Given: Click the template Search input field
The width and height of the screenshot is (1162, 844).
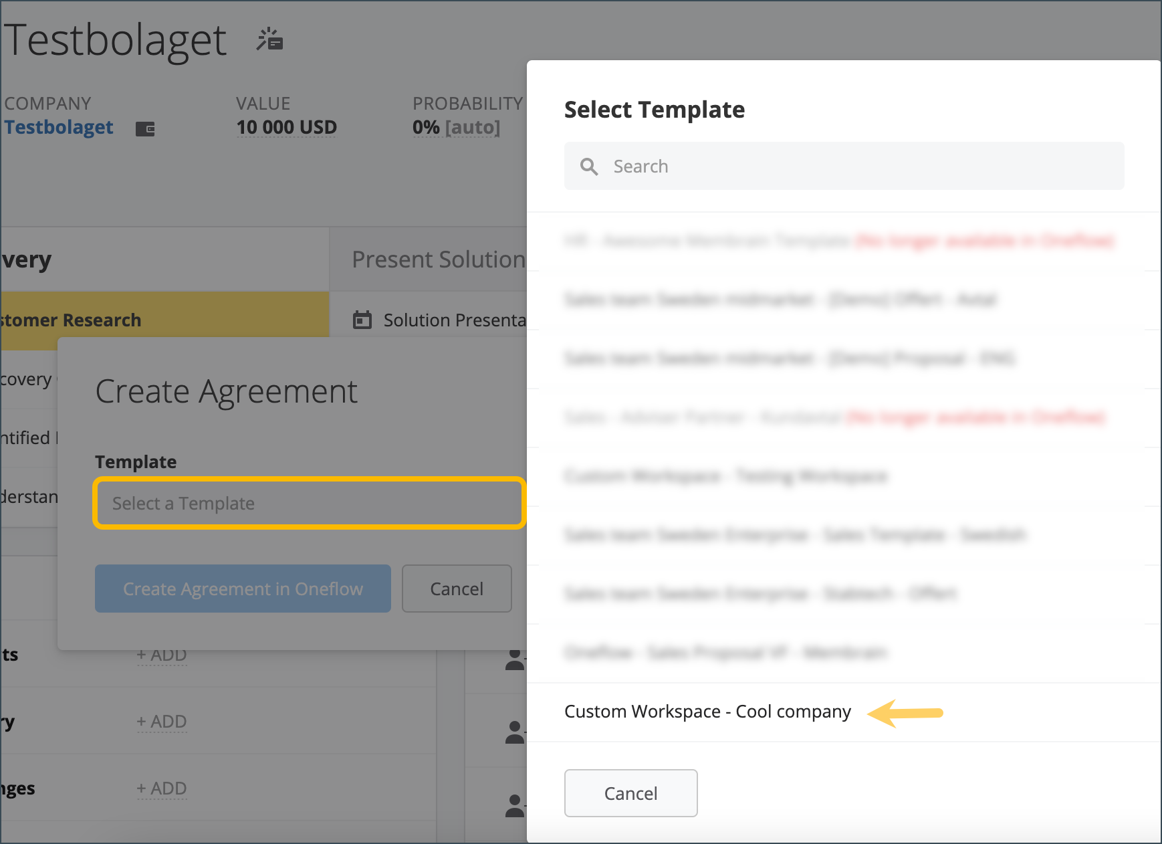Looking at the screenshot, I should click(735, 166).
